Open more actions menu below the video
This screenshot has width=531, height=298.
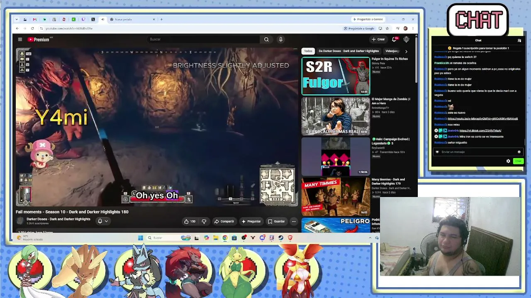click(294, 221)
